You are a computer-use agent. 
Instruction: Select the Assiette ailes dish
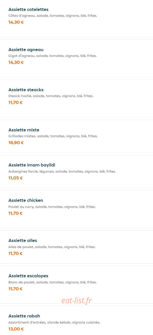(23, 240)
